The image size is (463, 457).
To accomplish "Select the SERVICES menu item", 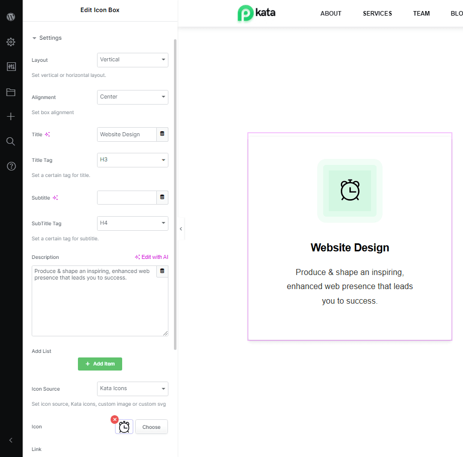I will click(377, 14).
